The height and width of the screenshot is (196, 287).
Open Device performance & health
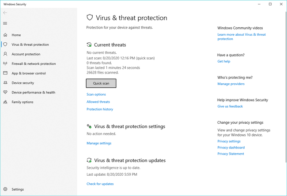[33, 92]
